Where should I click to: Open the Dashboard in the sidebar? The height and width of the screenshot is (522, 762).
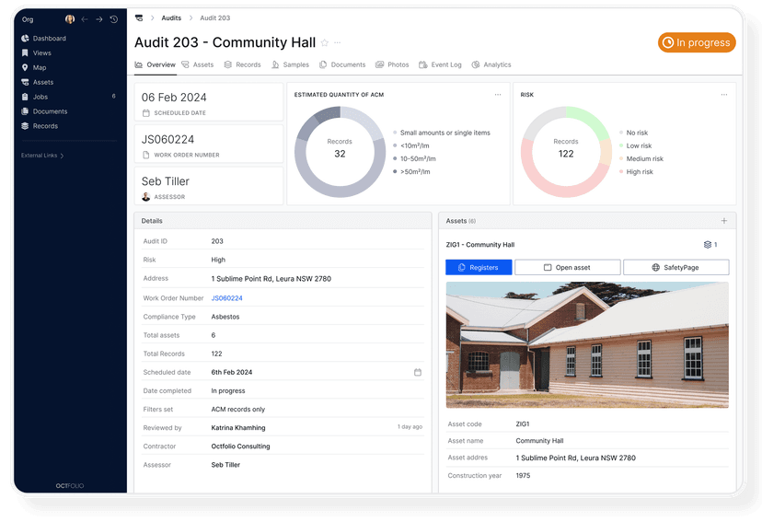coord(44,39)
